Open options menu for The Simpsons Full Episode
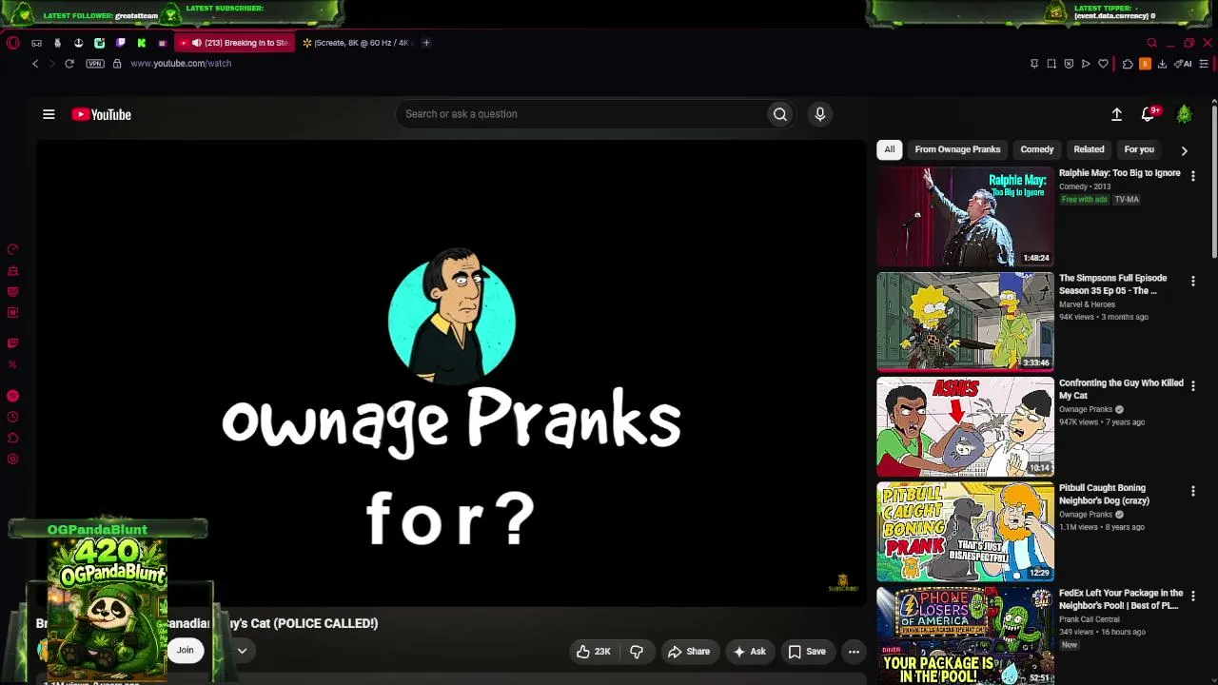 (1192, 282)
